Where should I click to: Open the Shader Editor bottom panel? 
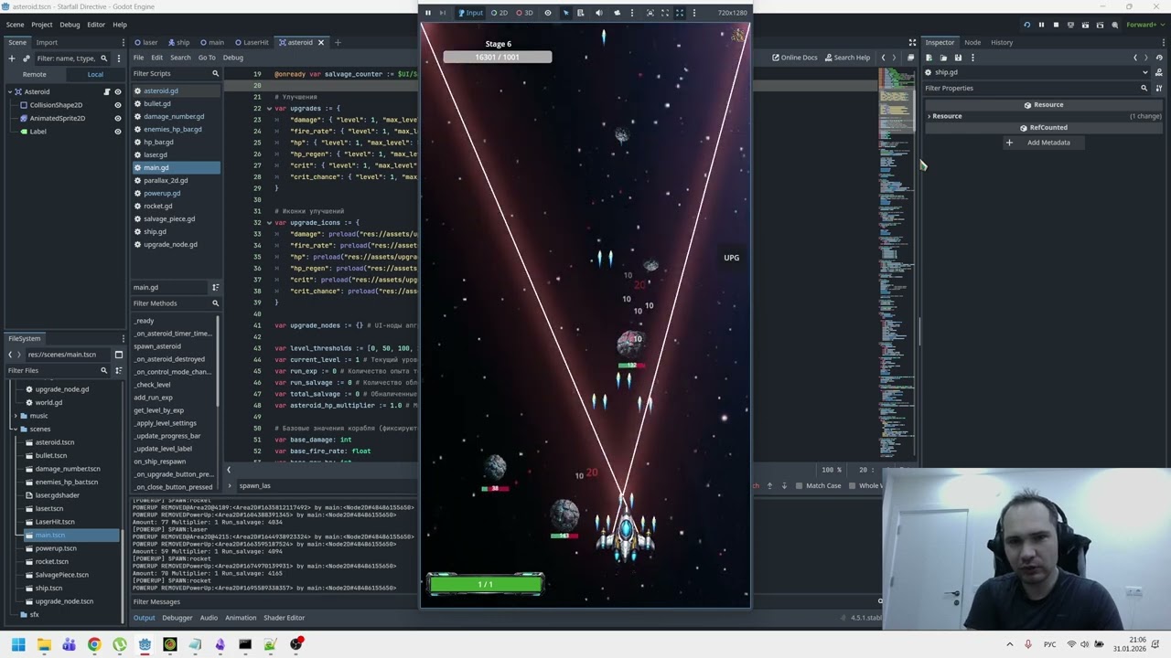(284, 618)
